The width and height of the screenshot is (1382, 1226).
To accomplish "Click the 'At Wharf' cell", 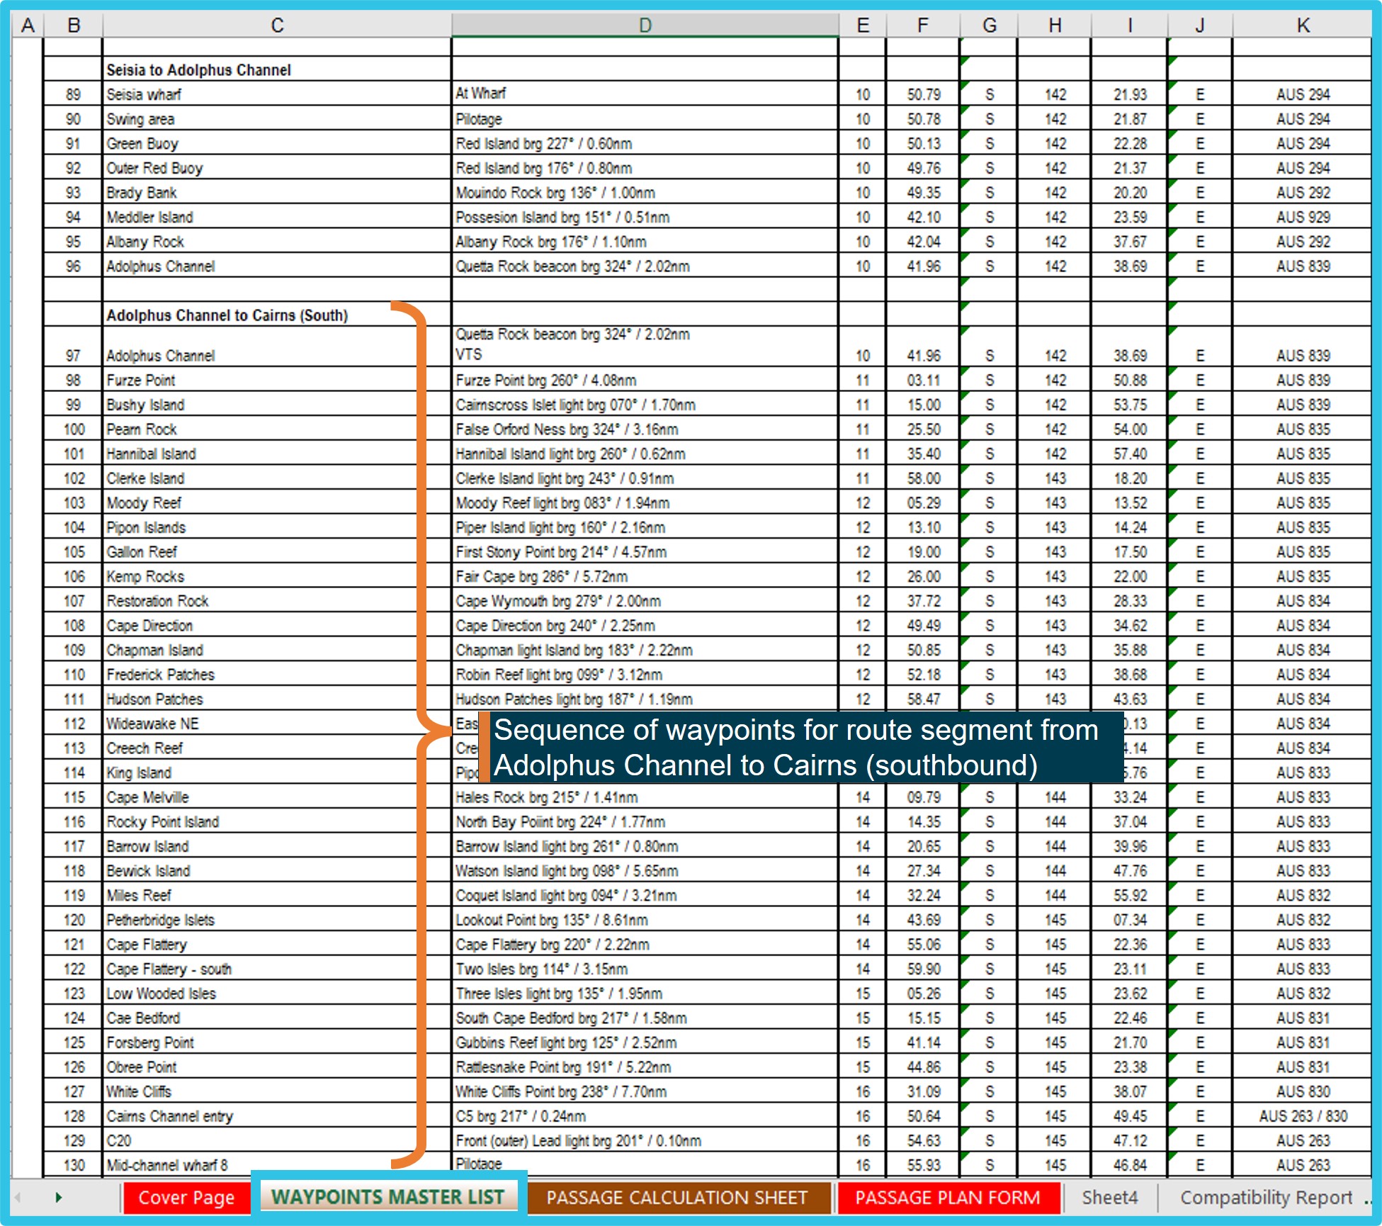I will click(645, 94).
